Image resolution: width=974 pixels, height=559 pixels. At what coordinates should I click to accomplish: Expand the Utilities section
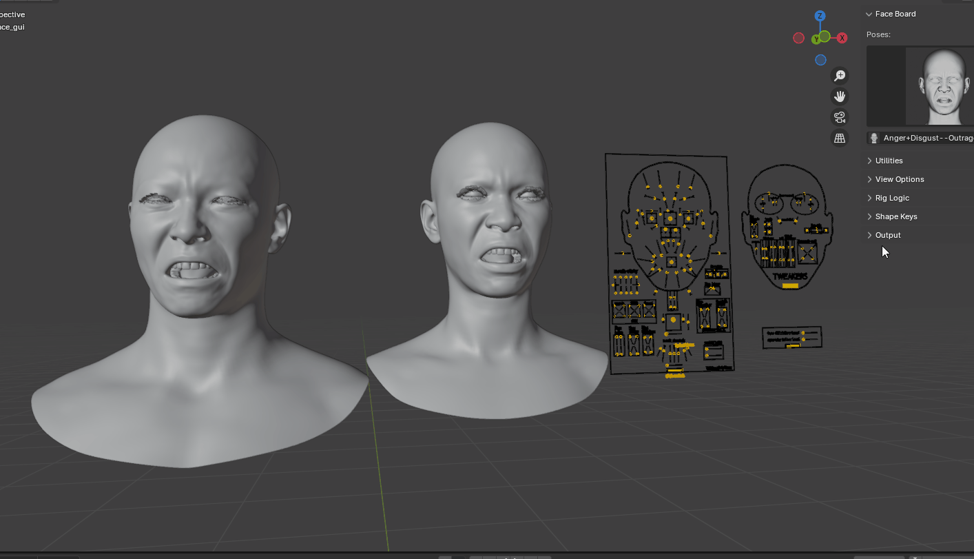(x=889, y=161)
